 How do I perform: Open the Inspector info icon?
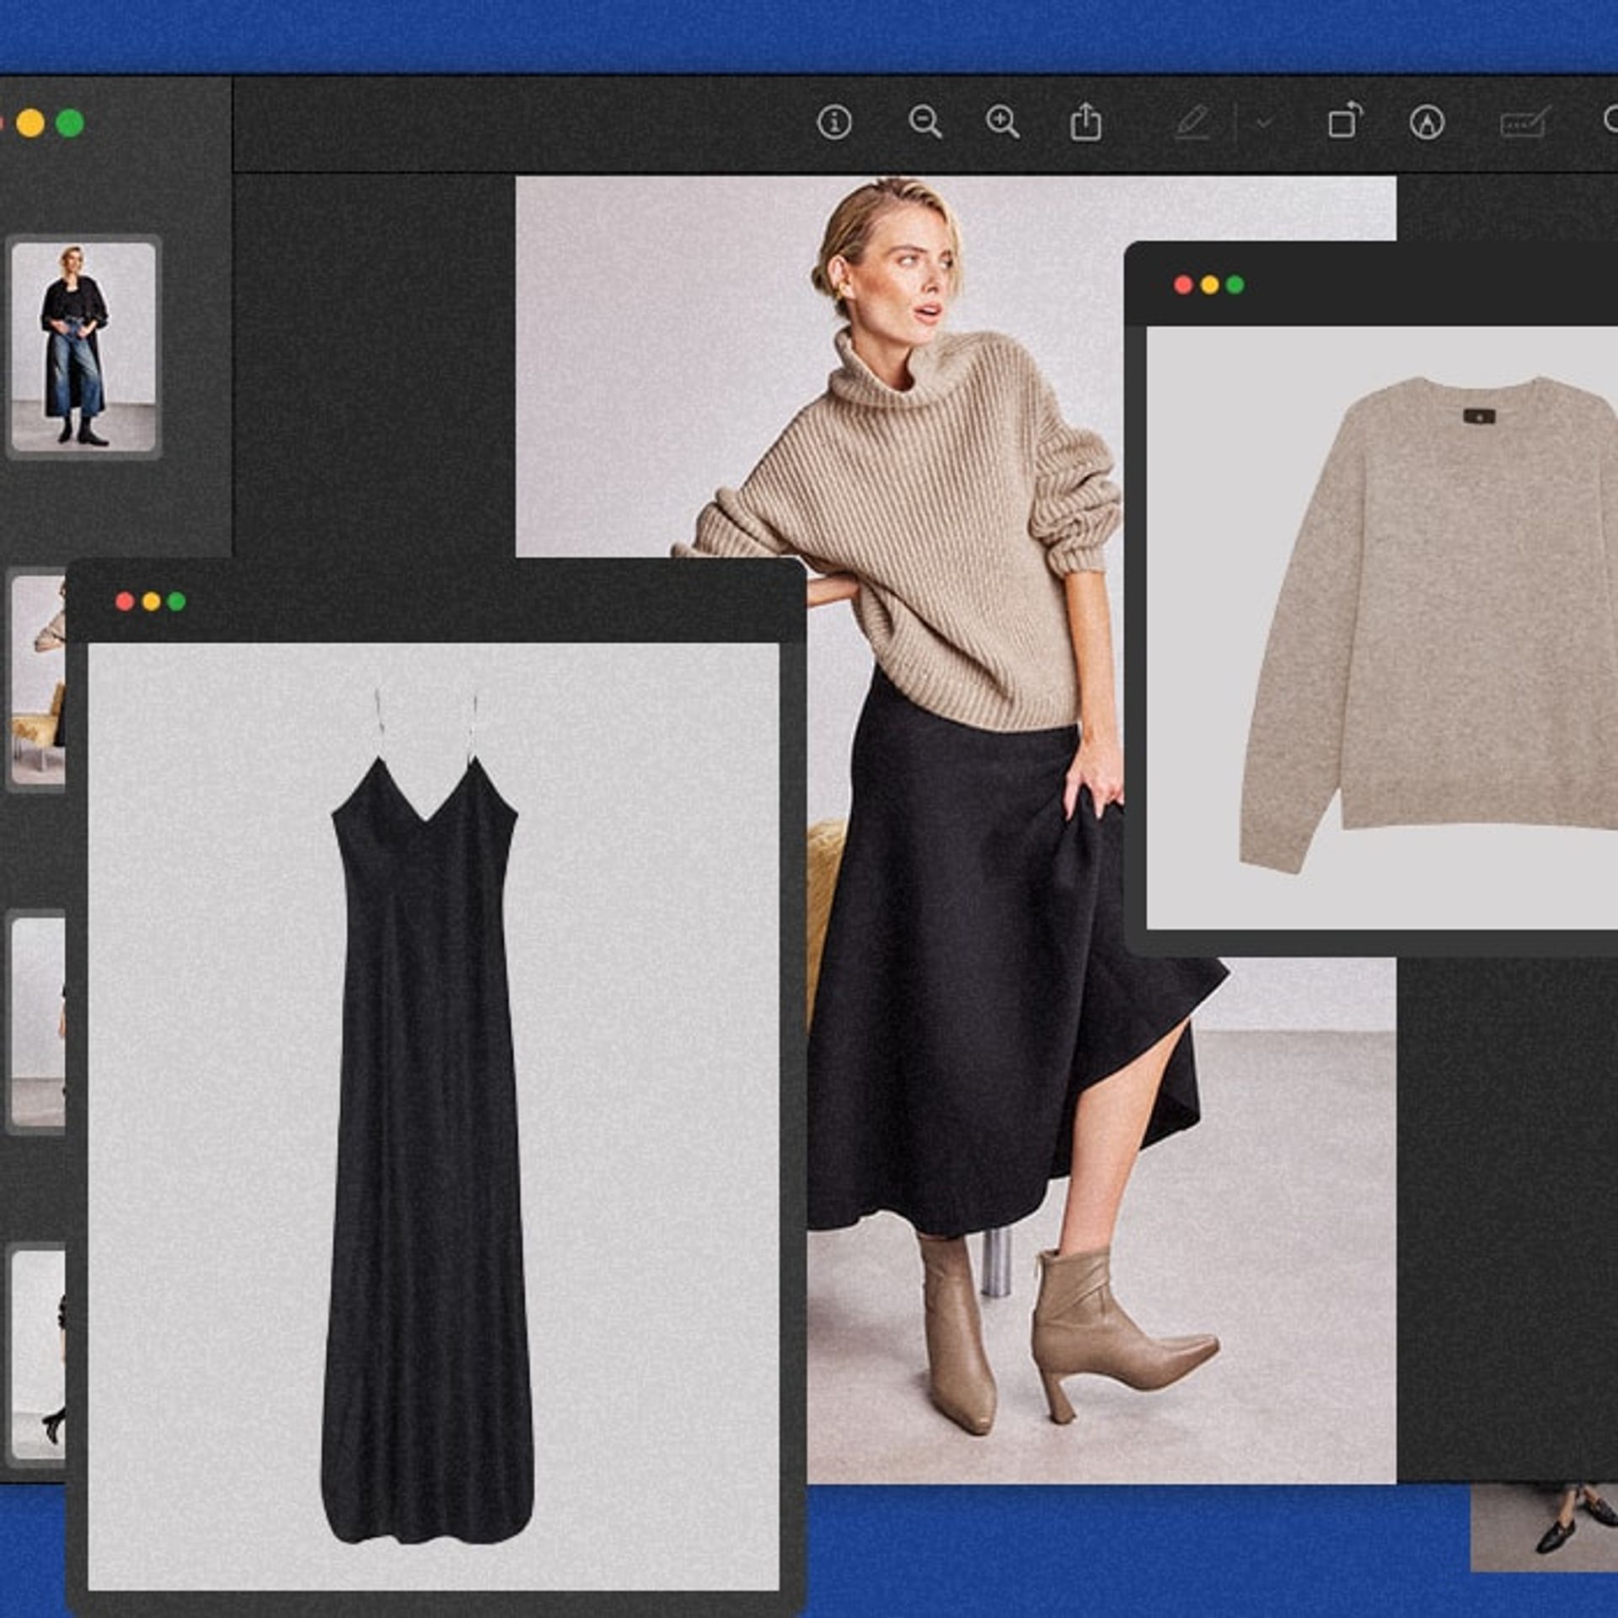[834, 123]
